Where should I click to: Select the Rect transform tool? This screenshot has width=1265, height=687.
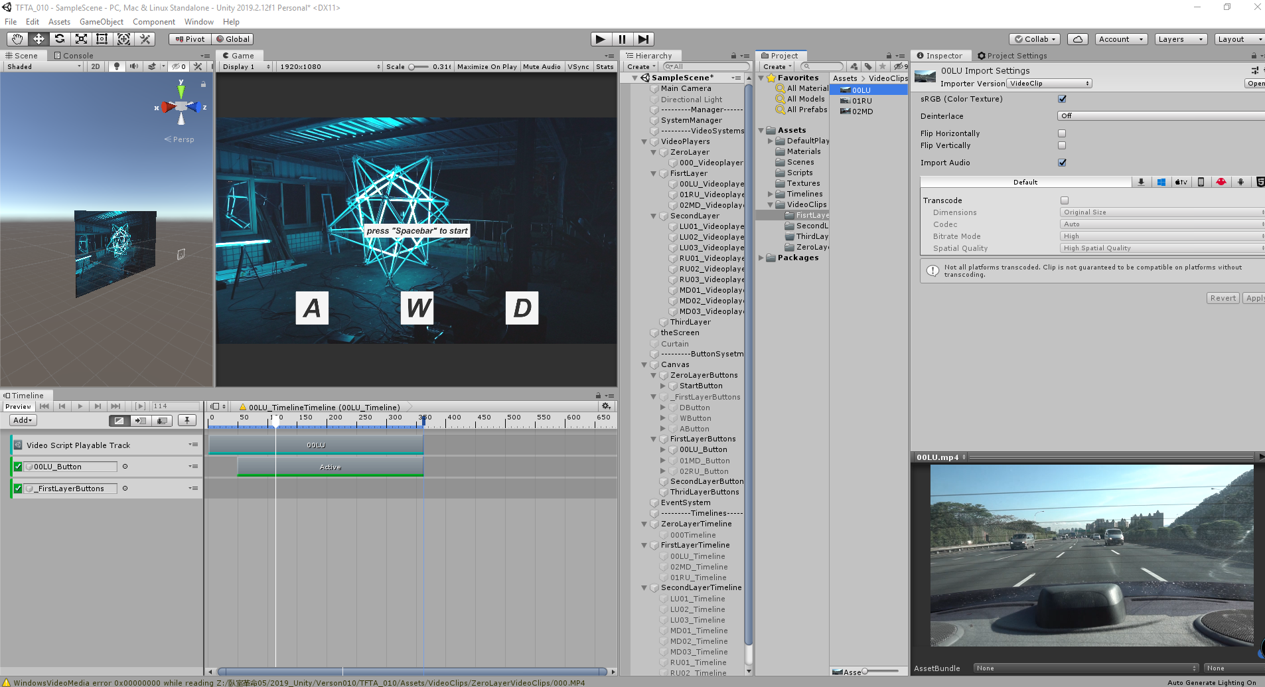[x=102, y=39]
